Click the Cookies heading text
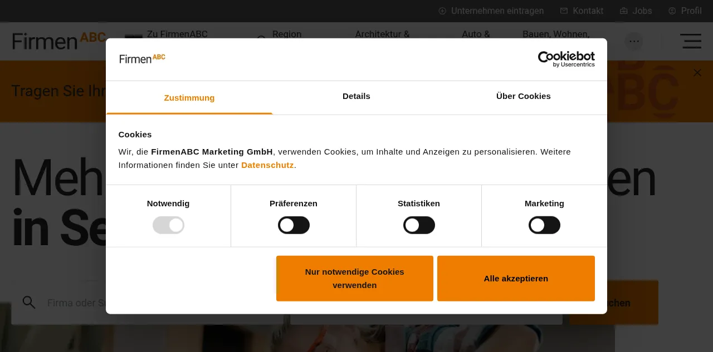This screenshot has height=352, width=713. point(135,135)
